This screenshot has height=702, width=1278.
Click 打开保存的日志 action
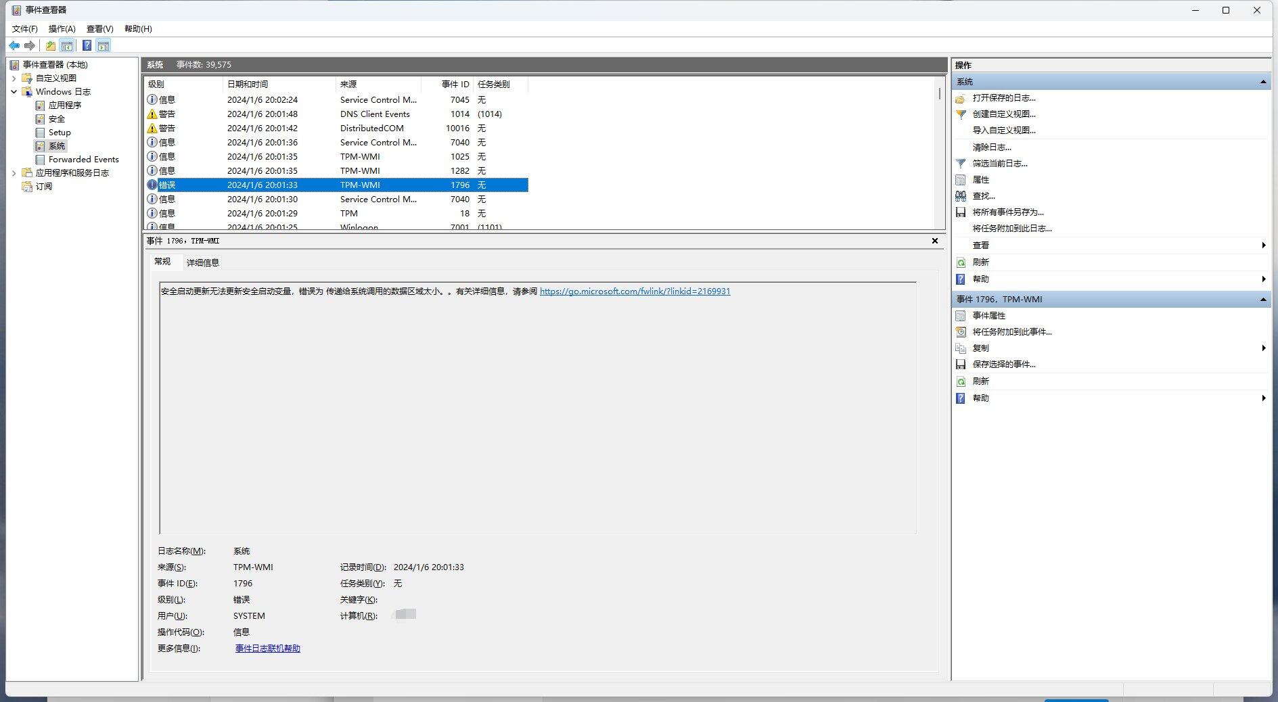pyautogui.click(x=1004, y=97)
